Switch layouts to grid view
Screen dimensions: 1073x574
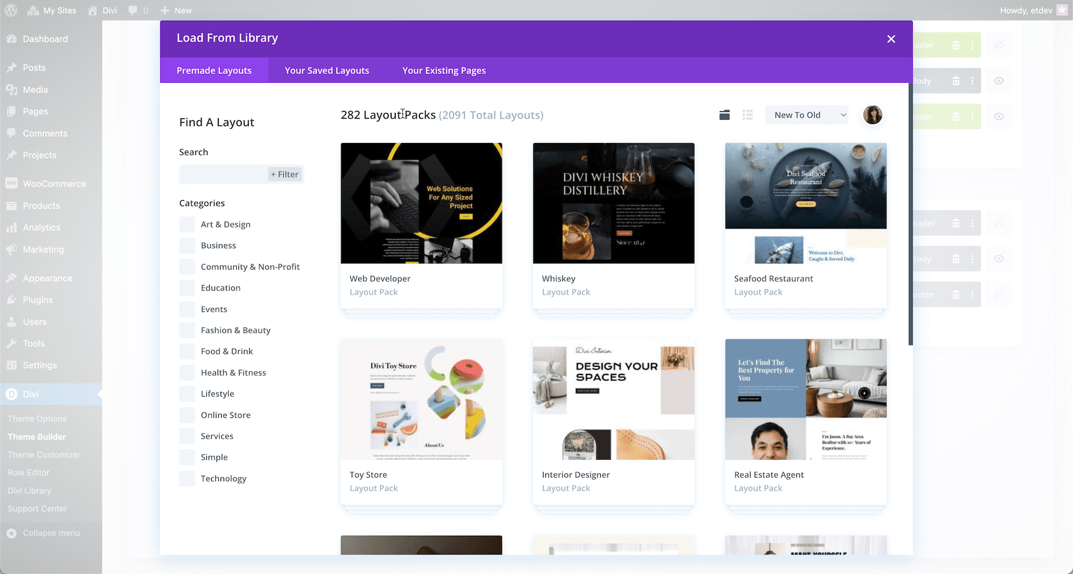pyautogui.click(x=724, y=114)
